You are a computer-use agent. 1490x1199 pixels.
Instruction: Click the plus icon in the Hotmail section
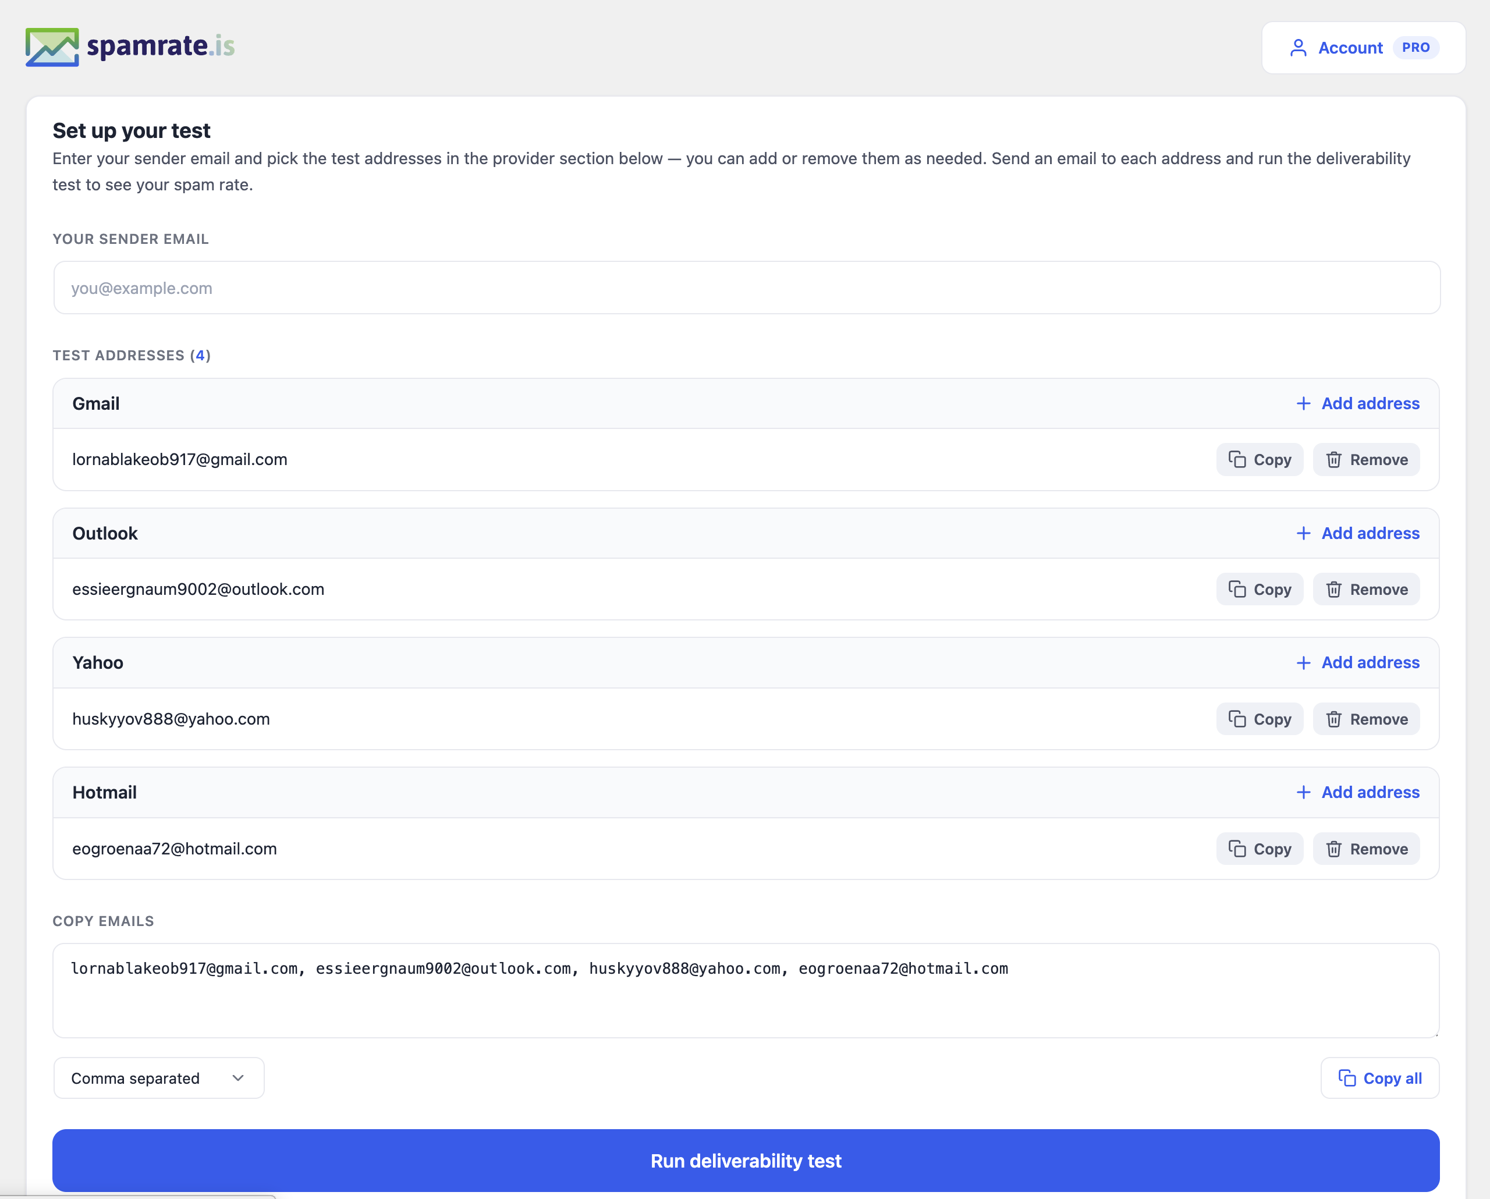pyautogui.click(x=1303, y=793)
